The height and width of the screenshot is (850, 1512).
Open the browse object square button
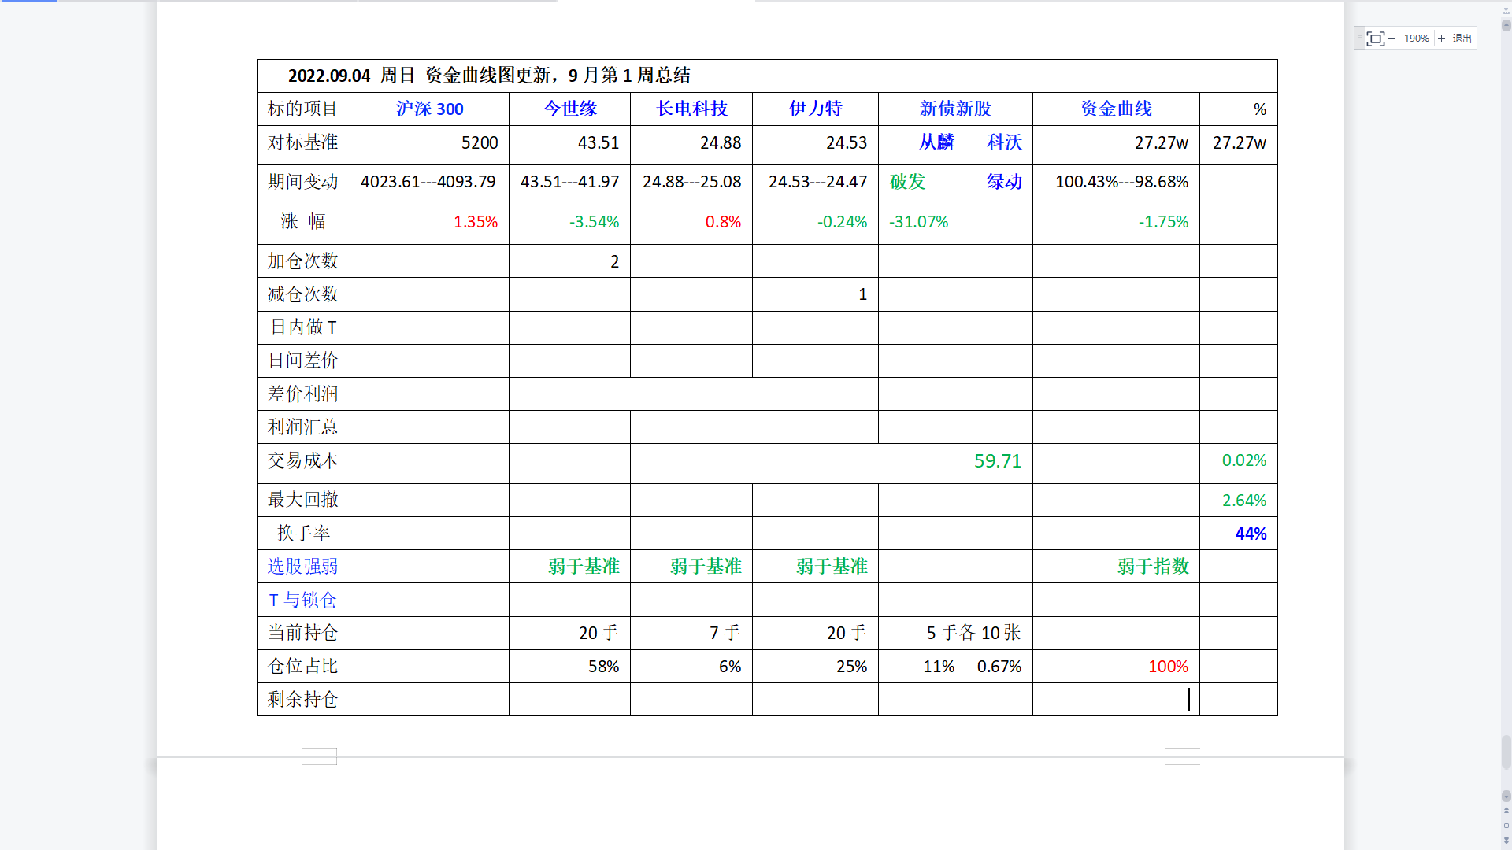coord(1506,826)
